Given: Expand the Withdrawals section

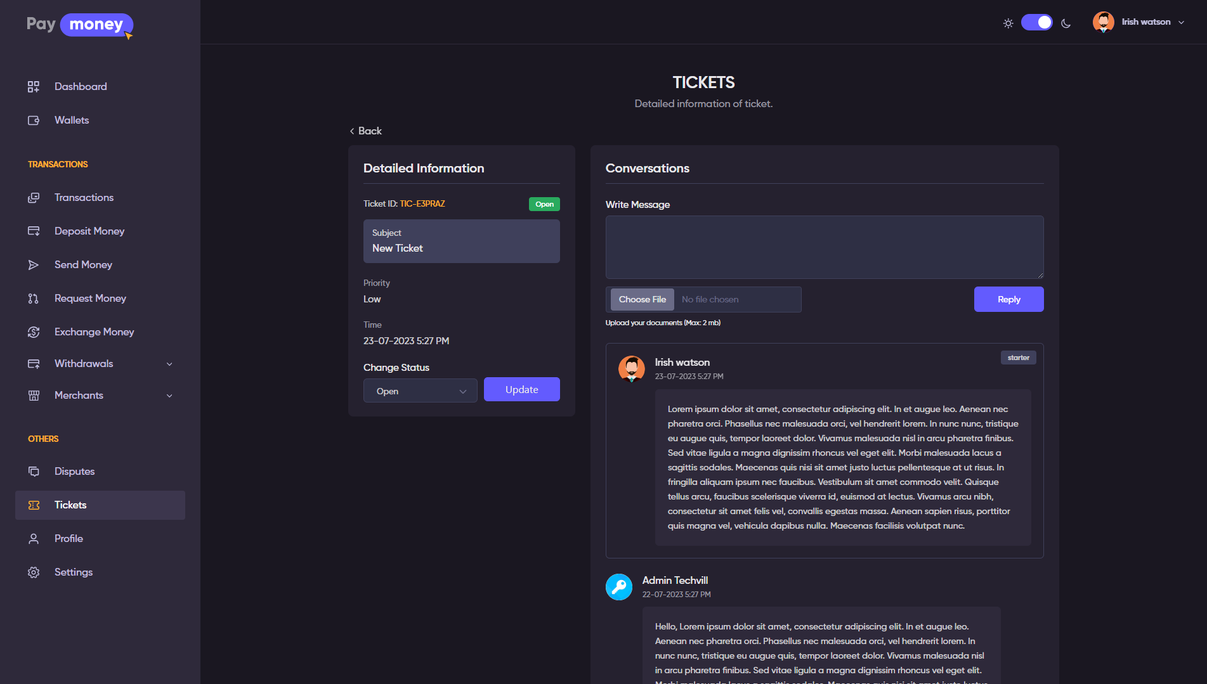Looking at the screenshot, I should tap(169, 364).
